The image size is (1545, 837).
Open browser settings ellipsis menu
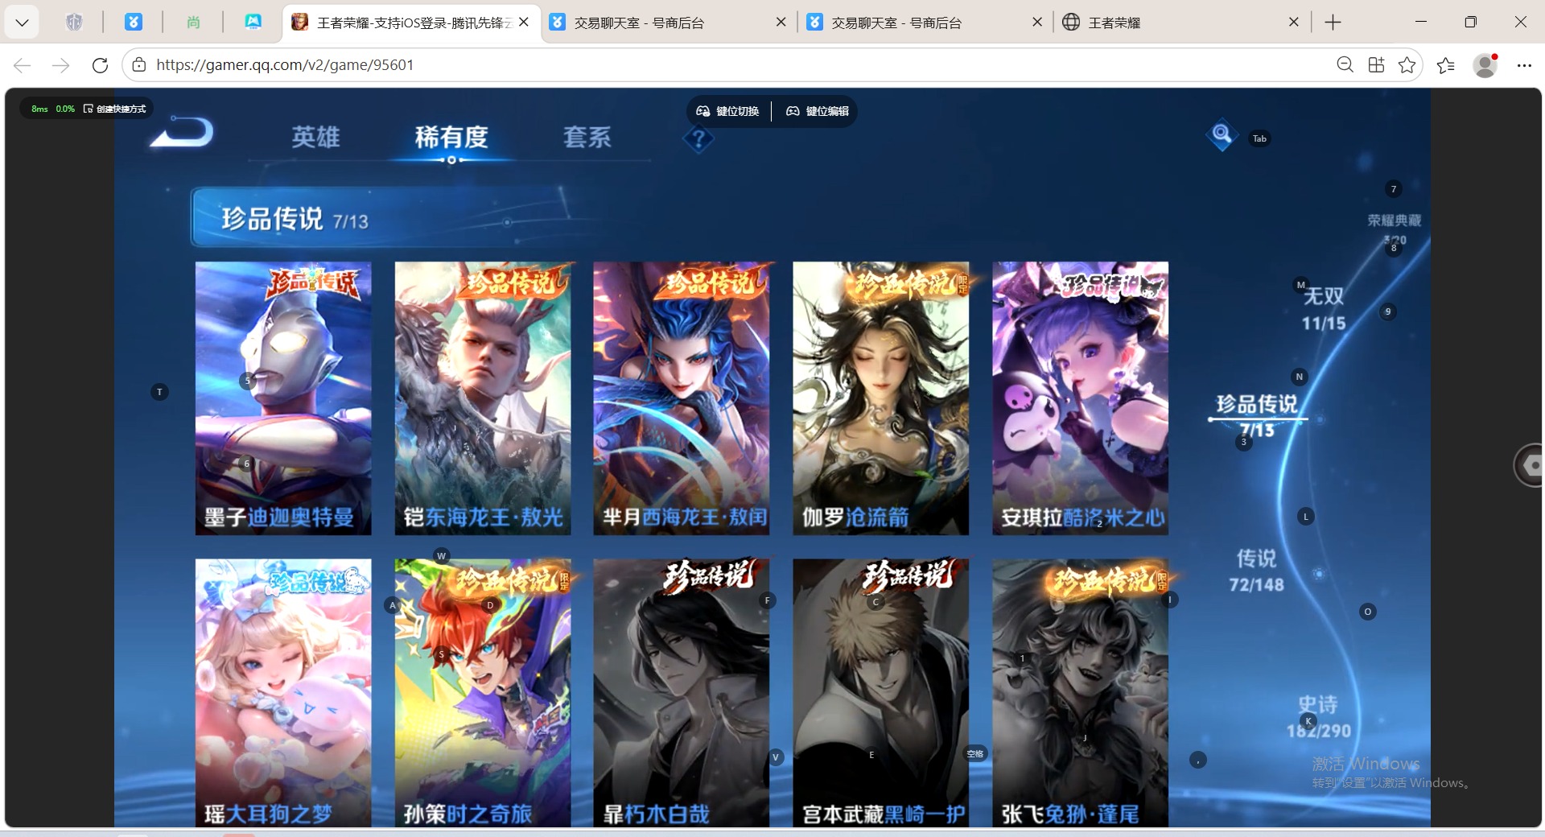1524,65
